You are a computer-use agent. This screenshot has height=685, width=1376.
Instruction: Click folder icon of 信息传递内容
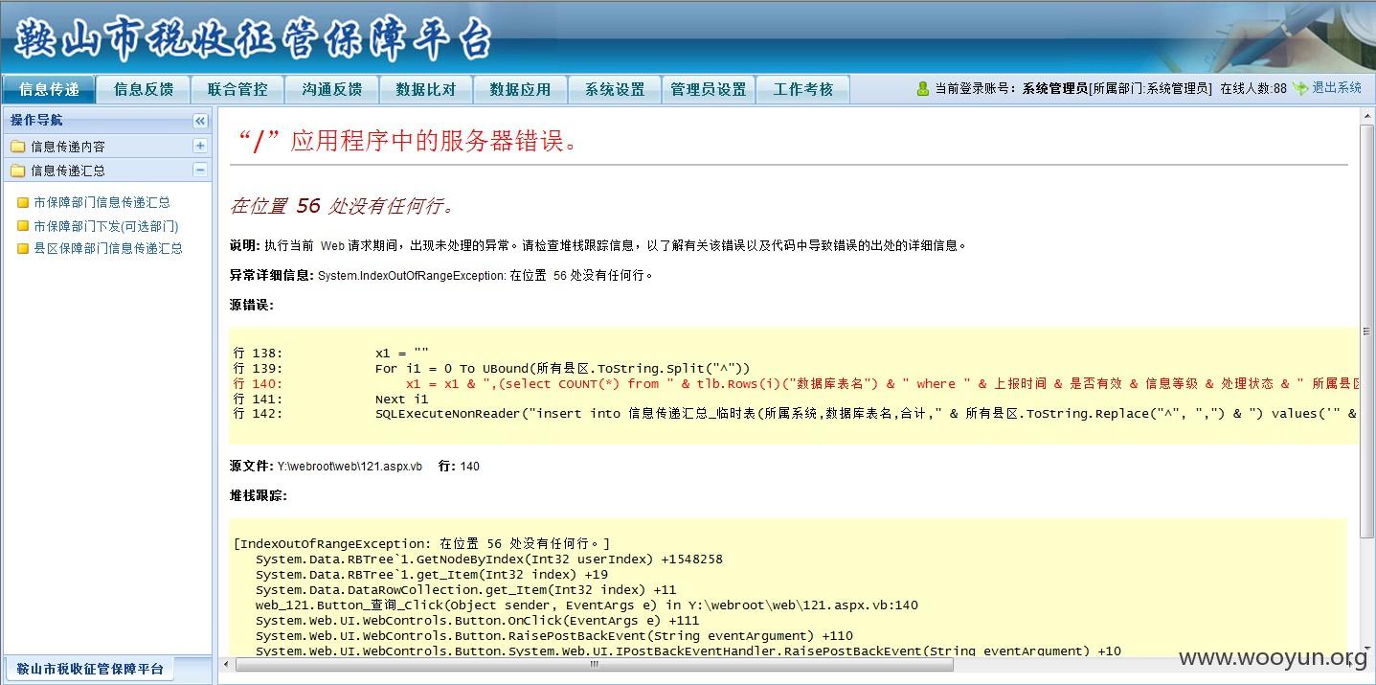[17, 147]
